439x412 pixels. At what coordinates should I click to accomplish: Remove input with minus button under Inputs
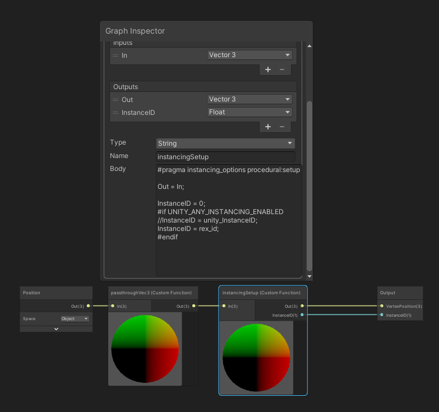[282, 70]
